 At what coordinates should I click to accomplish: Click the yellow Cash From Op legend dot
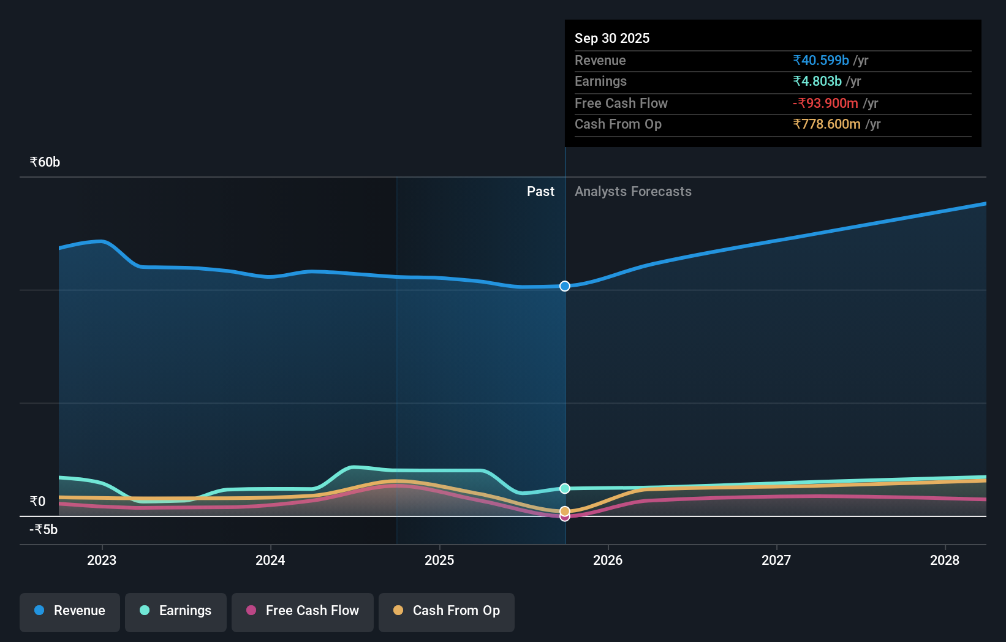(x=399, y=611)
